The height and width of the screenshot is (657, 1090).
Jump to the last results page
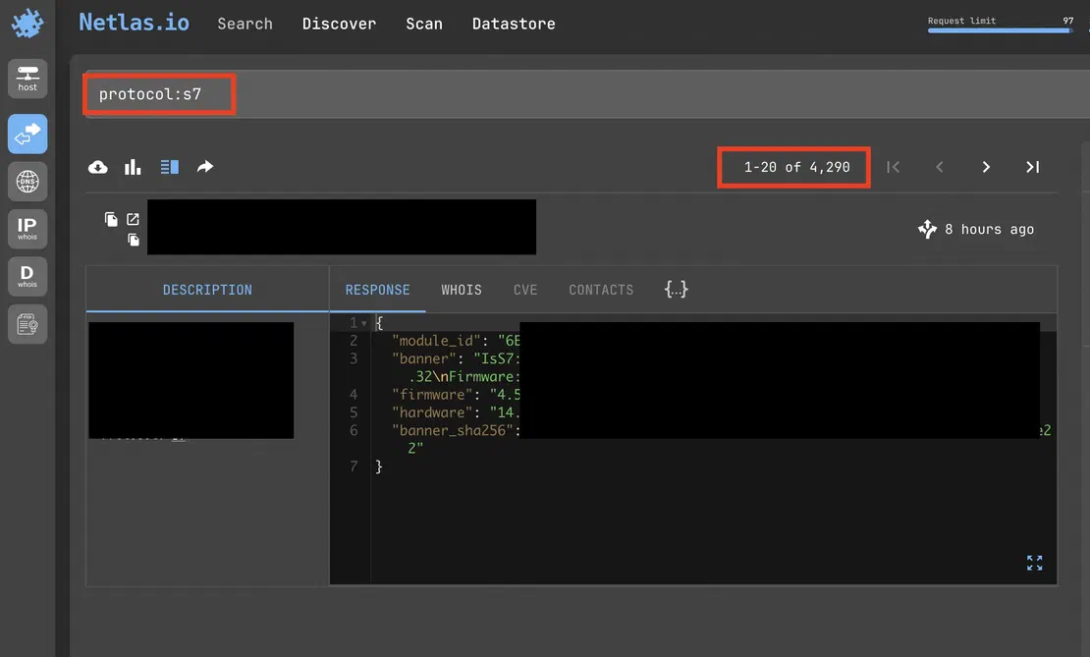tap(1033, 167)
